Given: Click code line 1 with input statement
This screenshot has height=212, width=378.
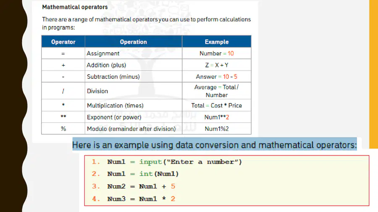Looking at the screenshot, I should (x=167, y=162).
